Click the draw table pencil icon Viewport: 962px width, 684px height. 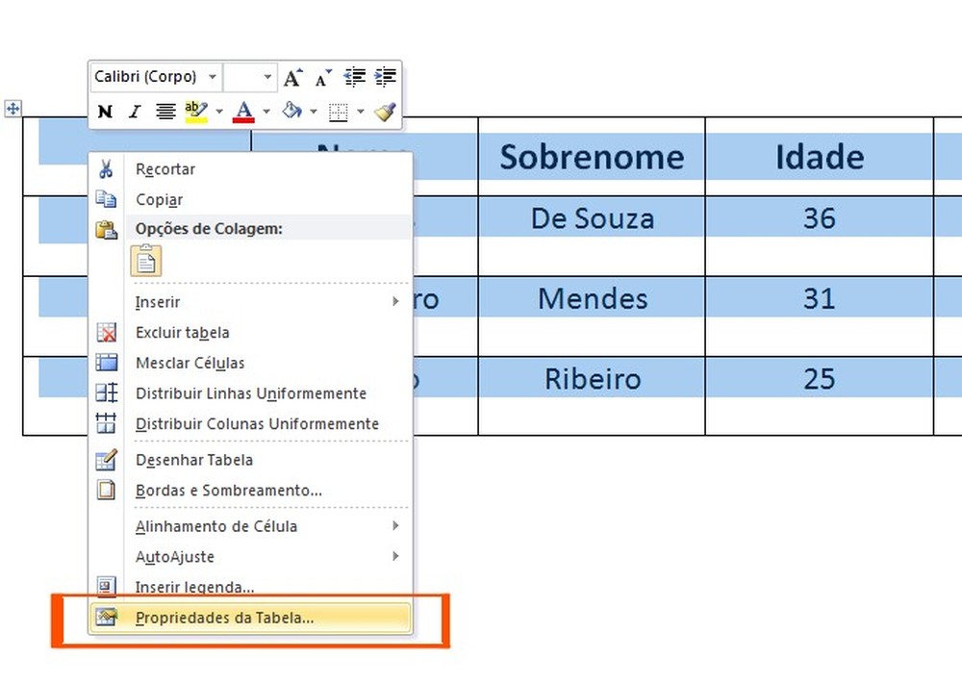tap(107, 460)
